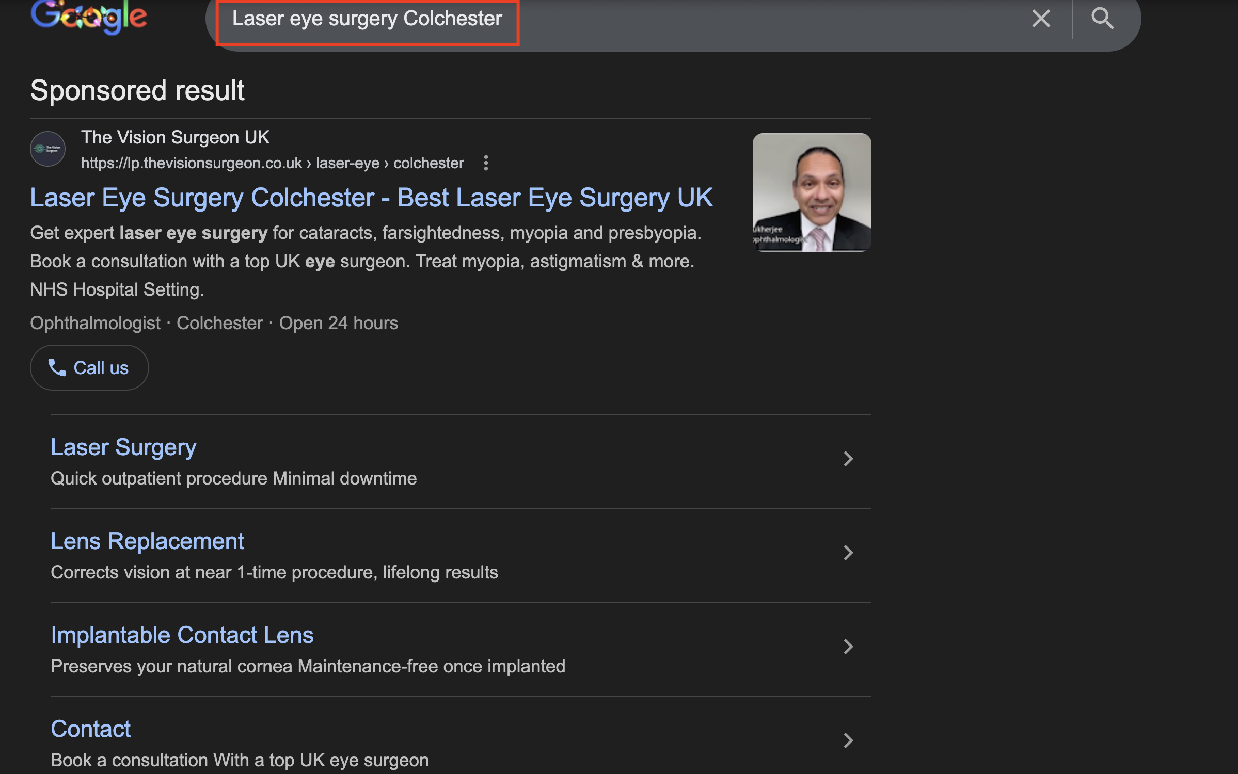
Task: Click the Lens Replacement row chevron
Action: 848,553
